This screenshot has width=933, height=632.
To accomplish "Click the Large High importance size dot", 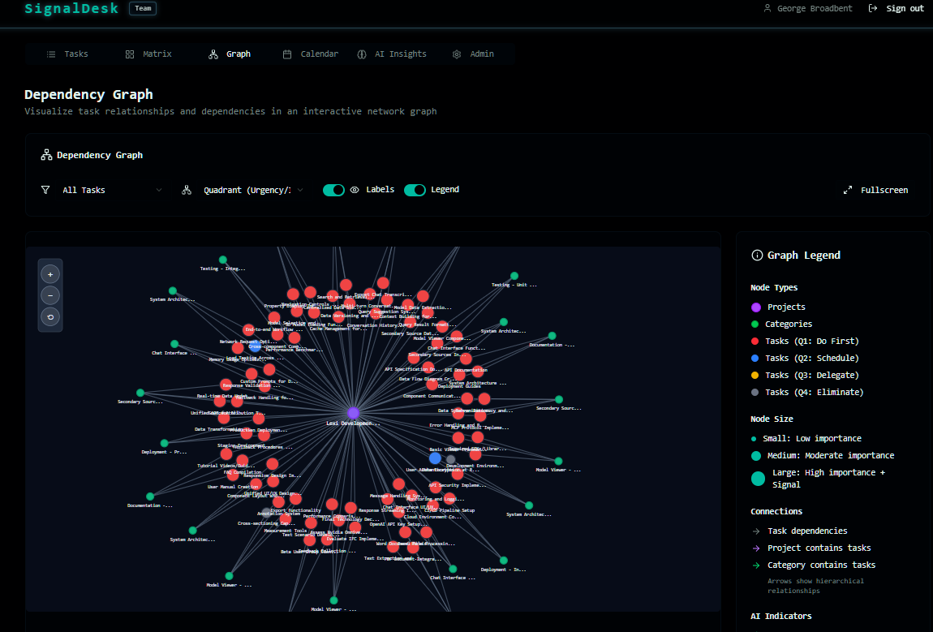I will pos(758,479).
